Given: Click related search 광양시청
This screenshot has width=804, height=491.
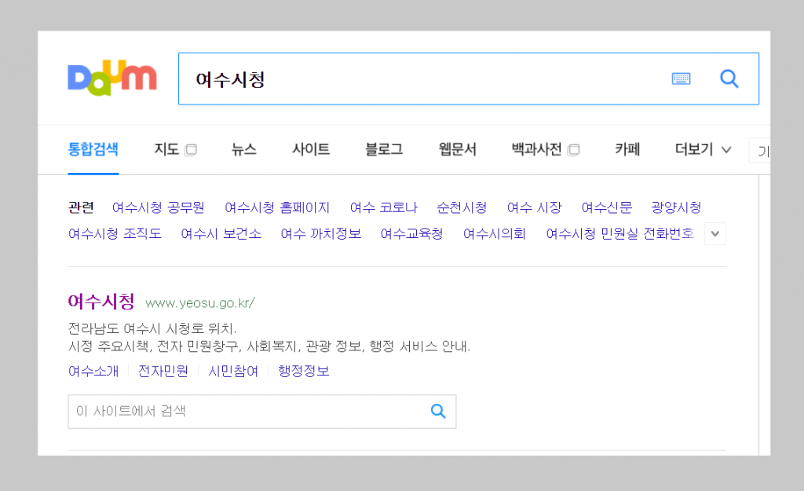Looking at the screenshot, I should (676, 207).
